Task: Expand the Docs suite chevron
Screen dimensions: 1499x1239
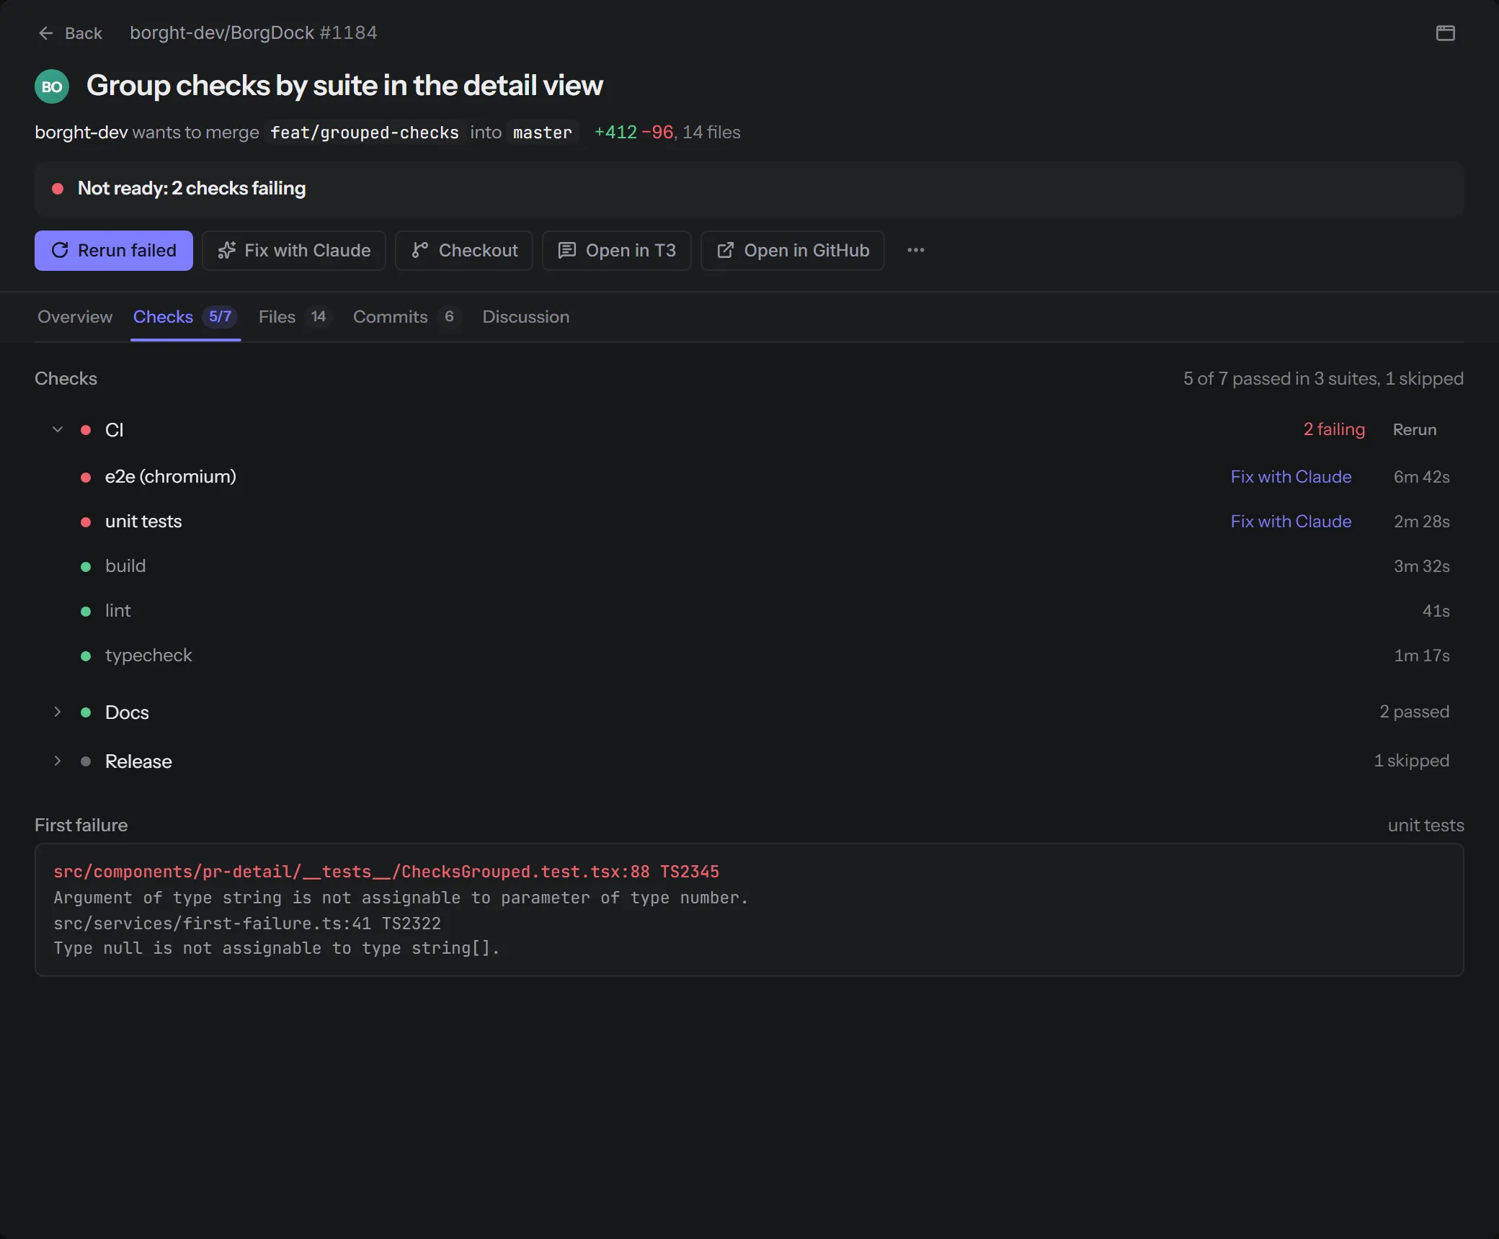Action: [x=58, y=712]
